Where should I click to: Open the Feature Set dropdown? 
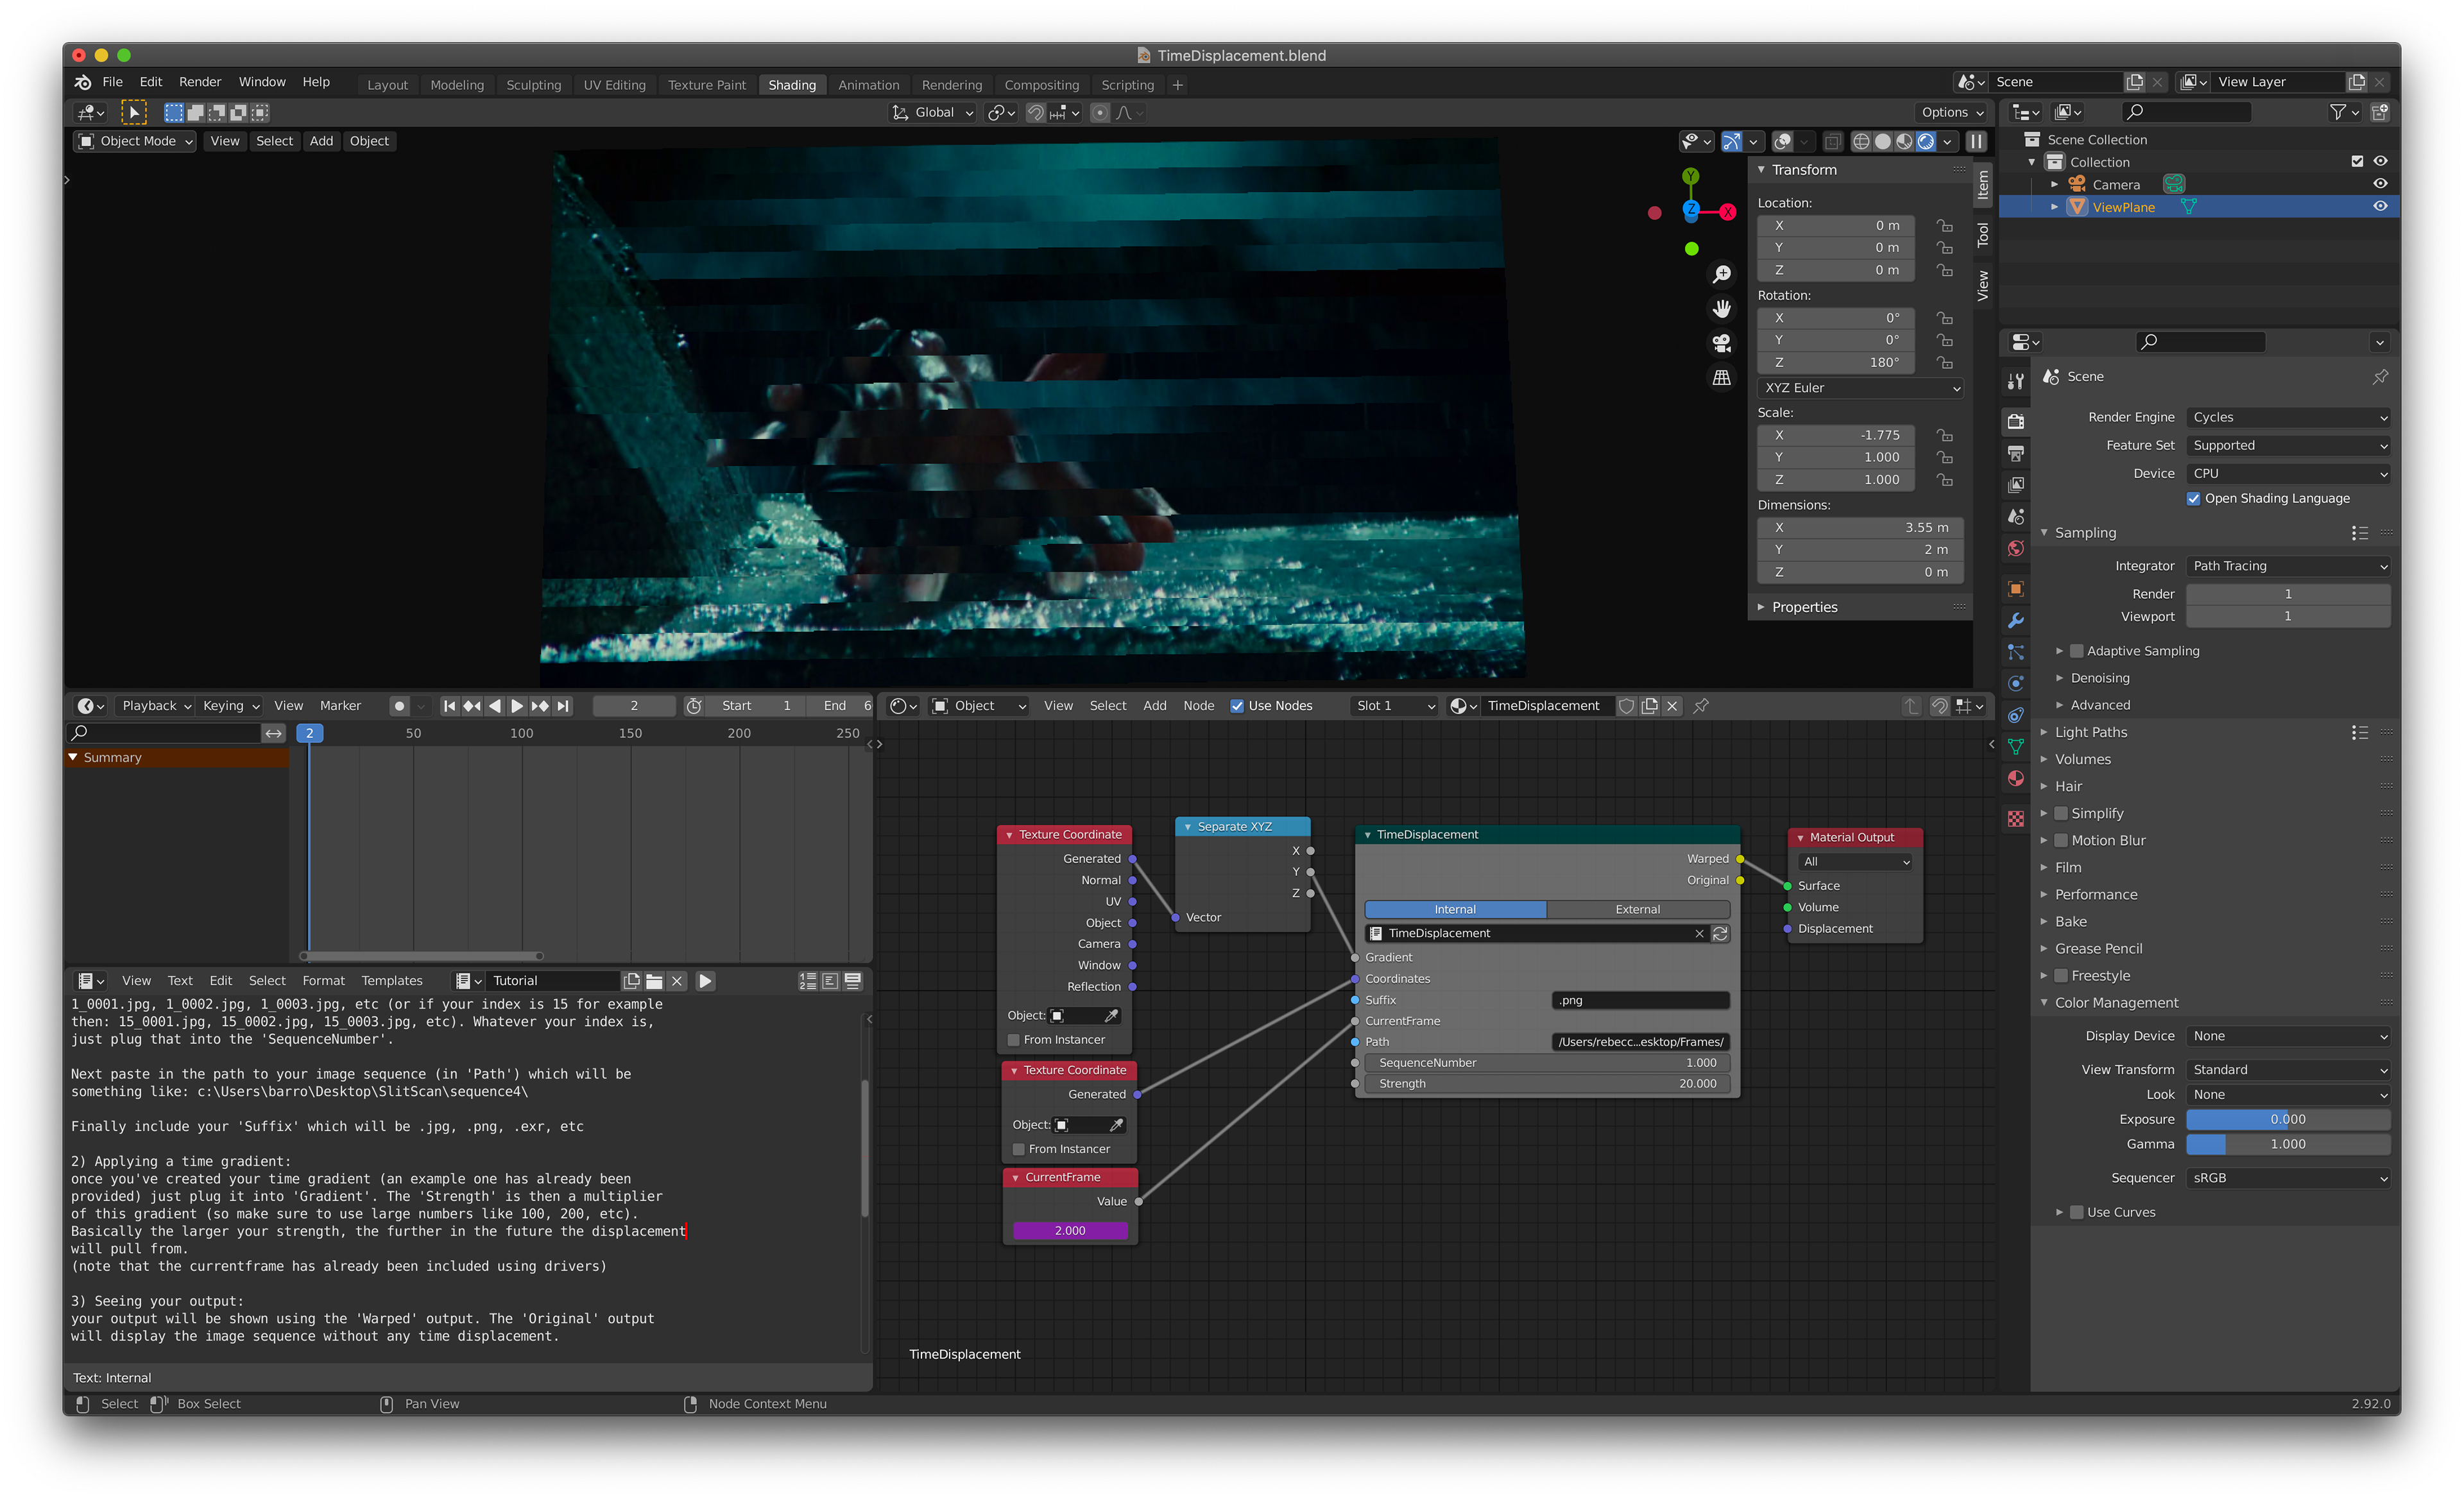click(x=2288, y=445)
